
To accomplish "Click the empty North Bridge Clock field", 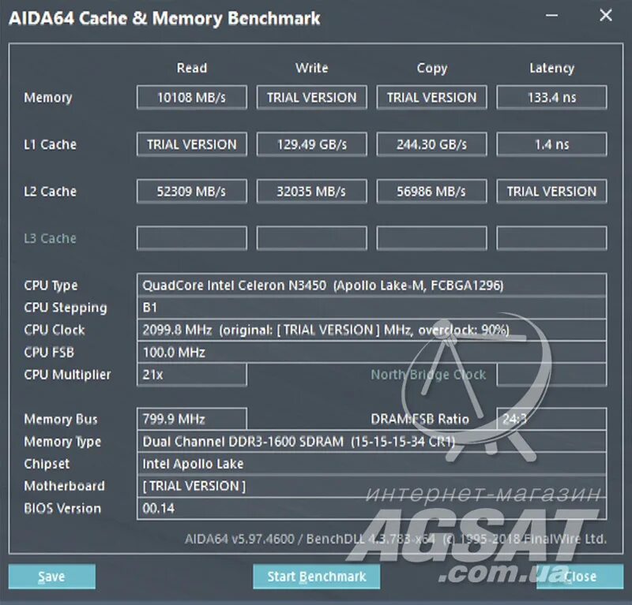I will (551, 375).
